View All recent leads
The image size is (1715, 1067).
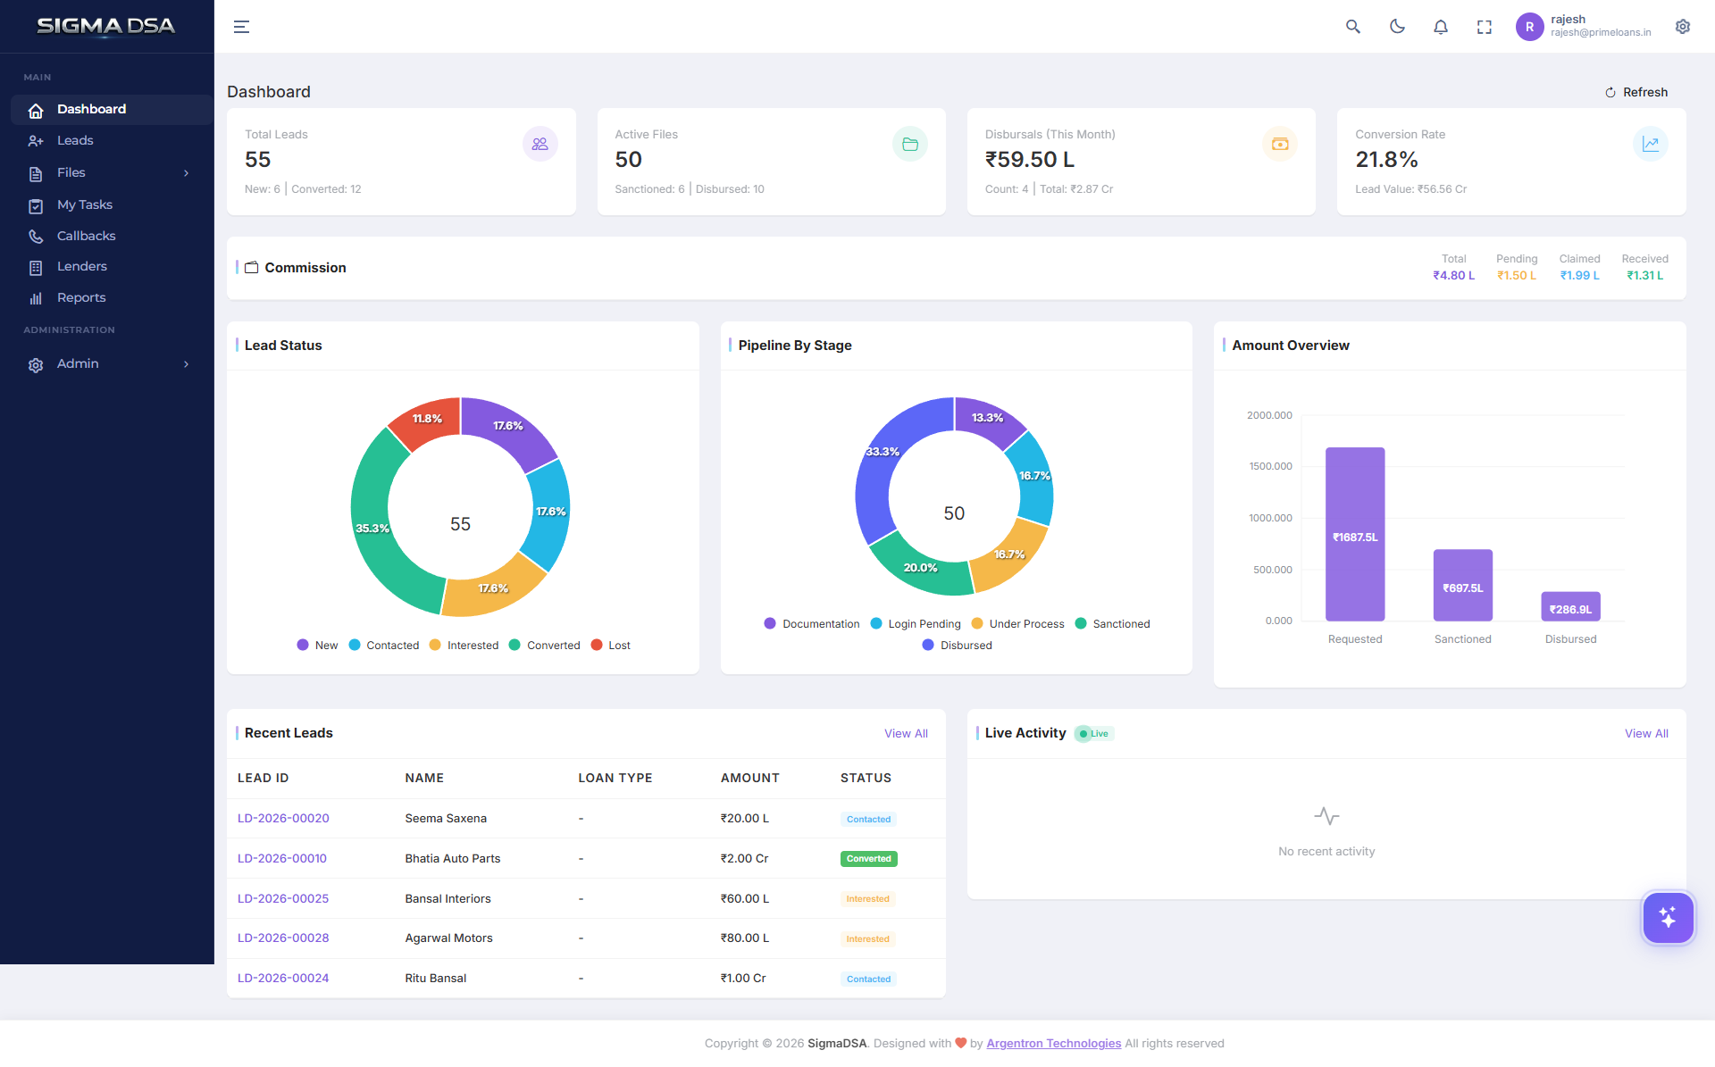pos(906,733)
